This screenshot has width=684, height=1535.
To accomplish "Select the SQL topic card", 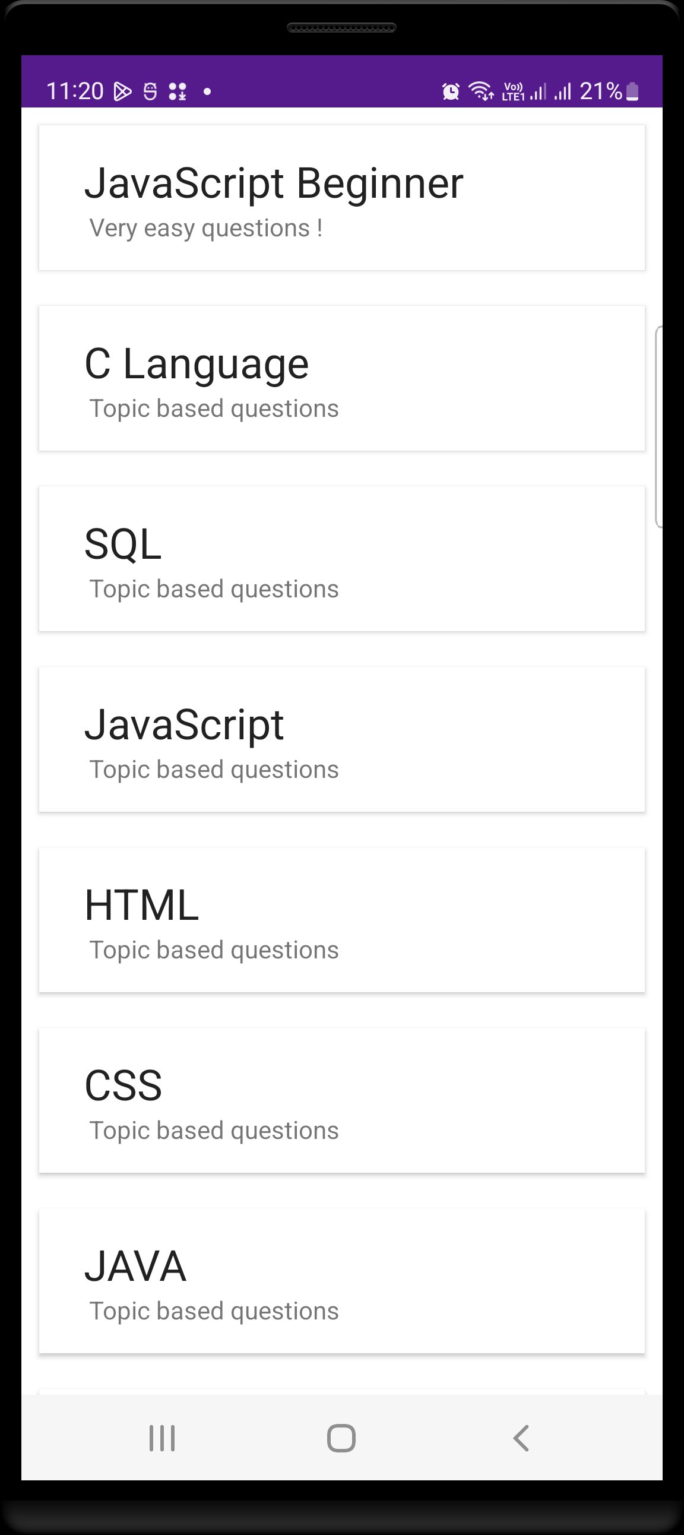I will 342,559.
